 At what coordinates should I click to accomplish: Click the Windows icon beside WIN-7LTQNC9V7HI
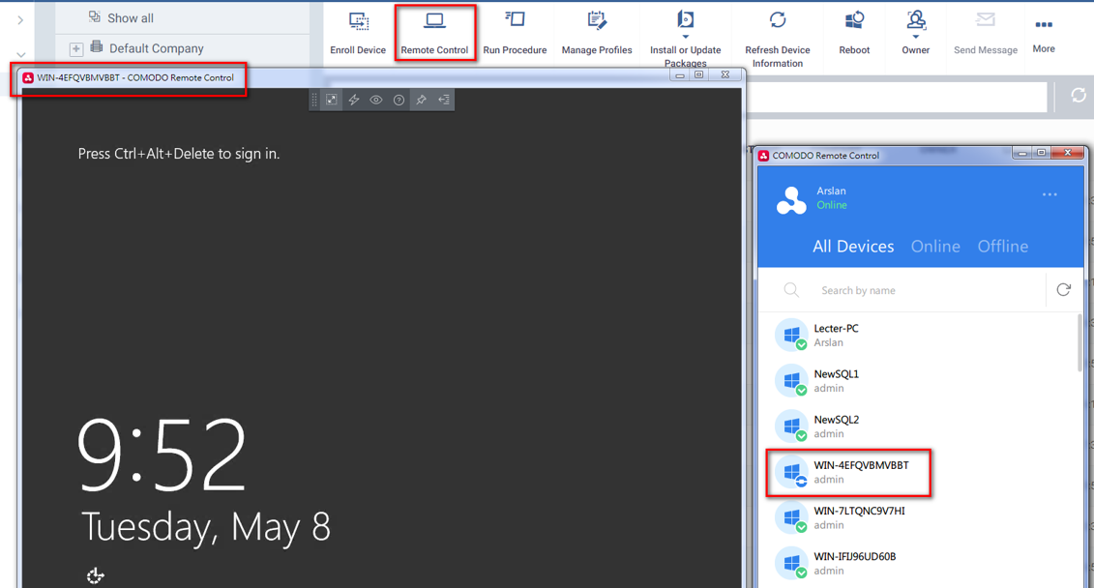click(x=791, y=517)
